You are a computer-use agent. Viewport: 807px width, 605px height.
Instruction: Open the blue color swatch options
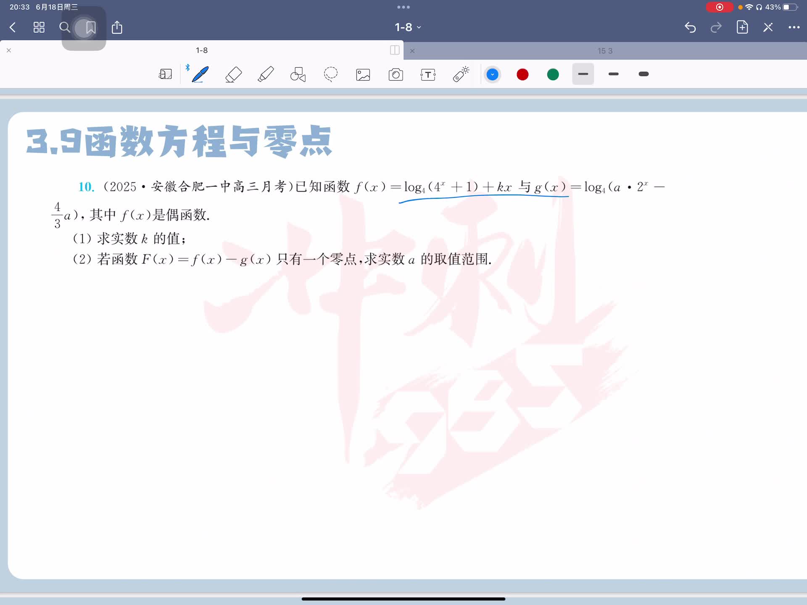492,75
